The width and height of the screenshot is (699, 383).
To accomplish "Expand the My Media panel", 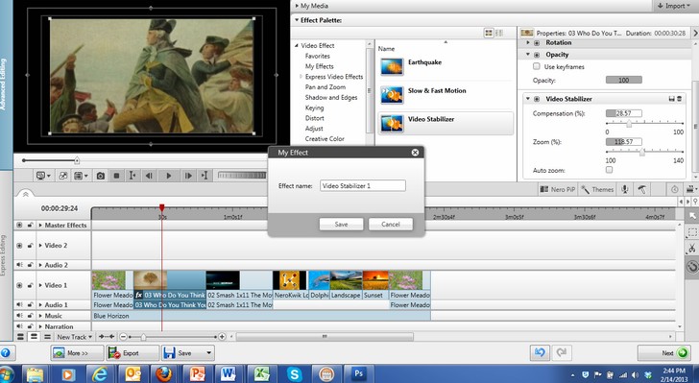I will click(297, 6).
